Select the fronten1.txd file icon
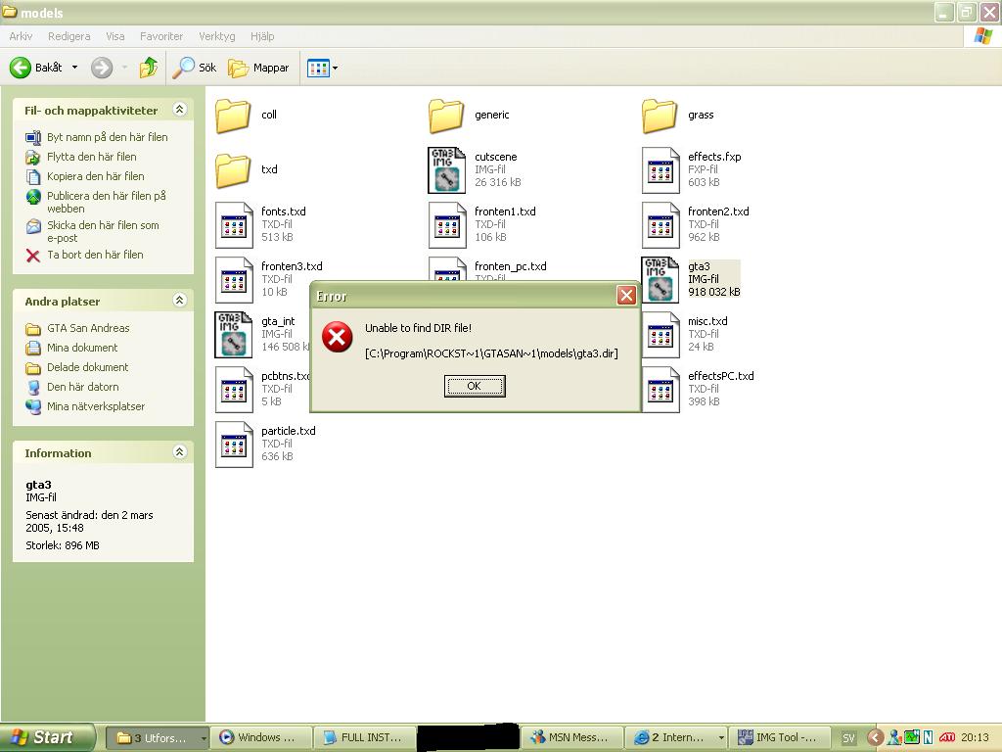The image size is (1002, 752). tap(447, 225)
